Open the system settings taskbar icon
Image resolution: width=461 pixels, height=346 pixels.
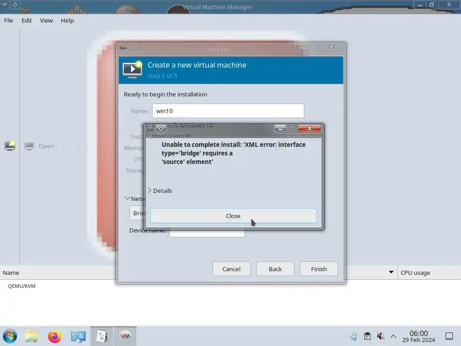point(78,336)
